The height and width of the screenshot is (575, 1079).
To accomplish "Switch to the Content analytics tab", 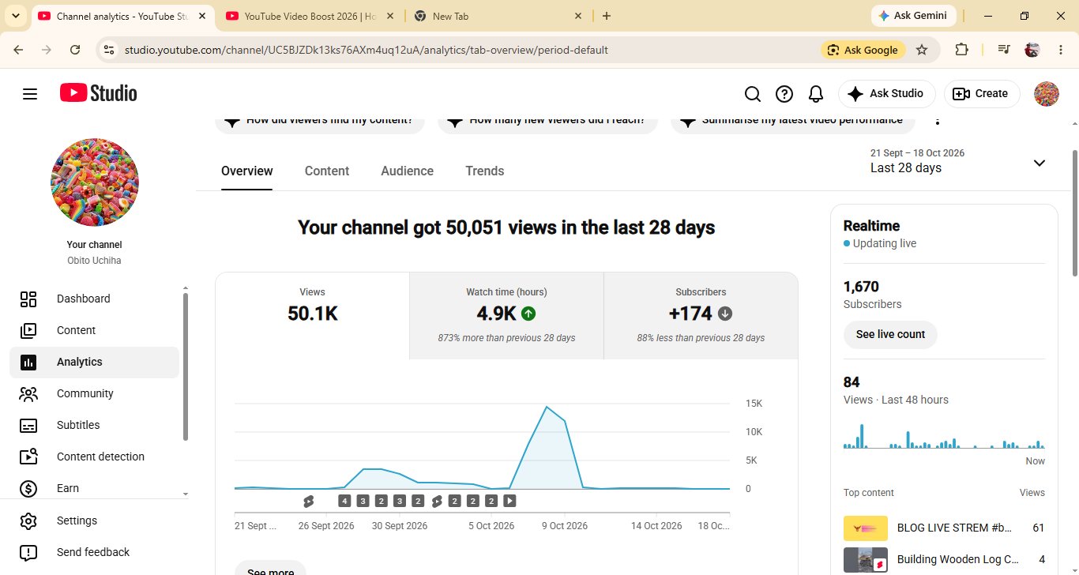I will click(x=327, y=171).
